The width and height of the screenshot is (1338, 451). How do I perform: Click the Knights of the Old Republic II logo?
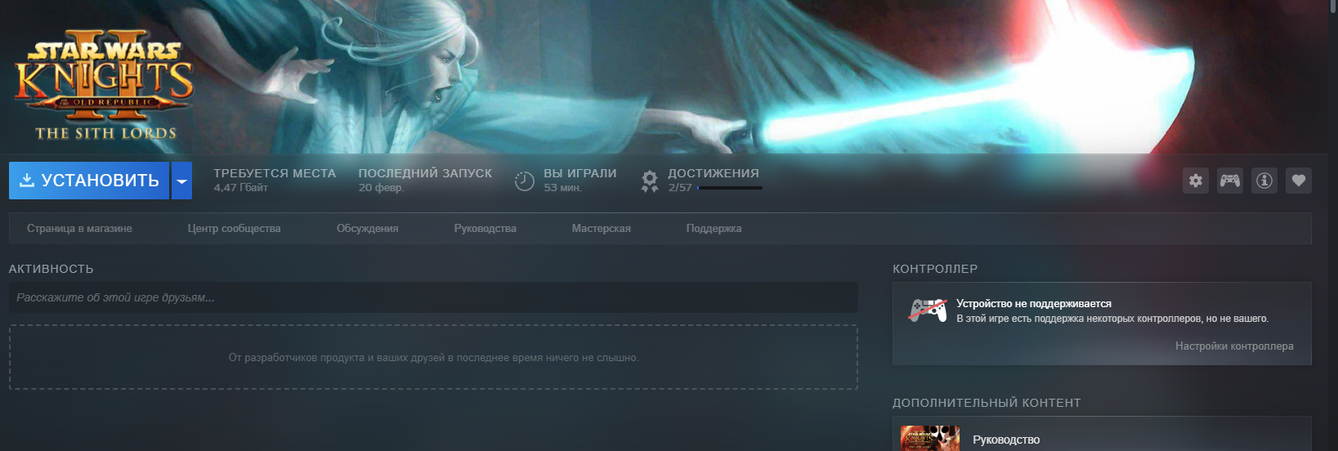click(x=105, y=85)
